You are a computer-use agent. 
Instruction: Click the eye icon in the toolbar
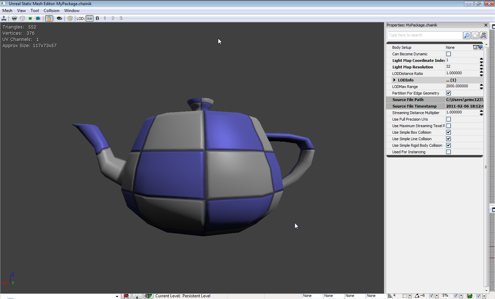(x=59, y=18)
